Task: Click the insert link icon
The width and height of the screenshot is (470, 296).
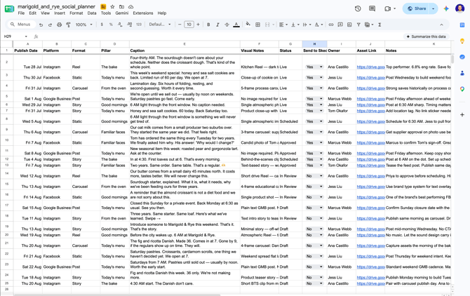Action: [331, 25]
